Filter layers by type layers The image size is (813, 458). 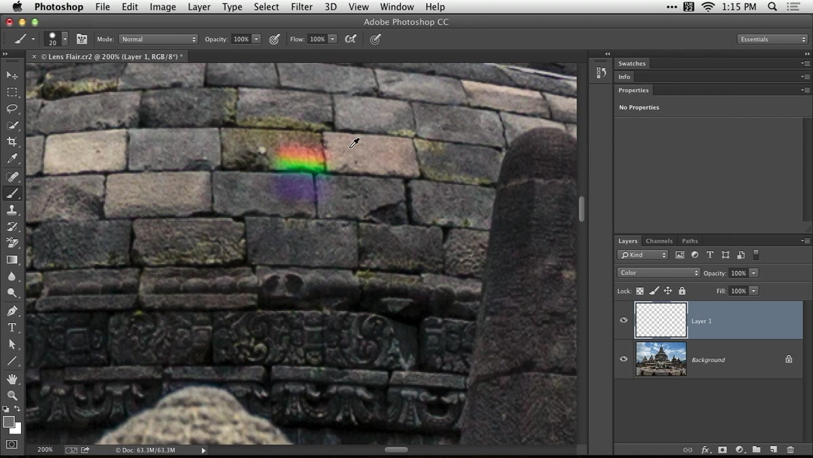point(710,255)
